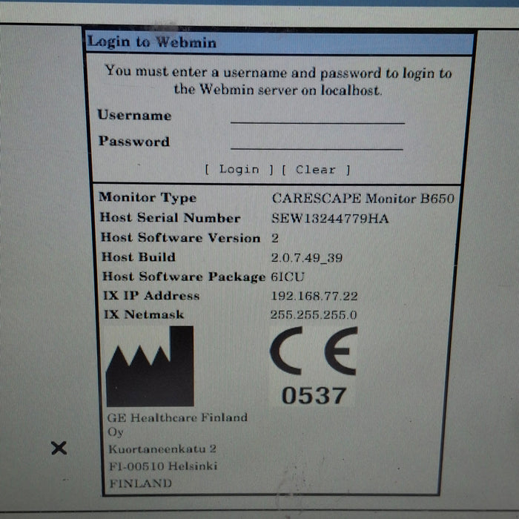The width and height of the screenshot is (519, 519).
Task: Click the 'Host Serial Number' label
Action: click(170, 217)
